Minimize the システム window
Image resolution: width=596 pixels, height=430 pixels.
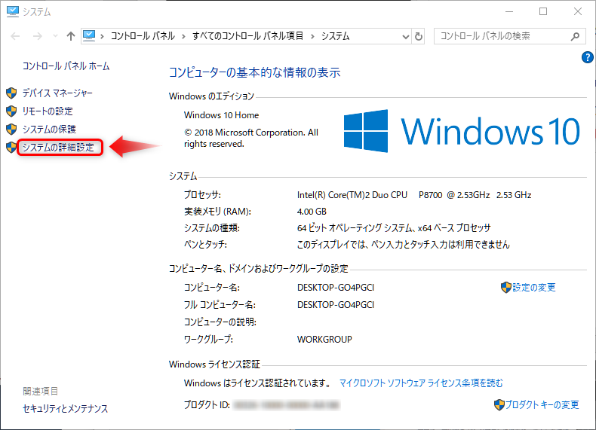click(x=509, y=12)
